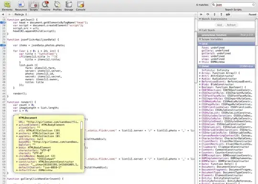Click the step into debugger icon
Screen dimensions: 258x184
215,14
